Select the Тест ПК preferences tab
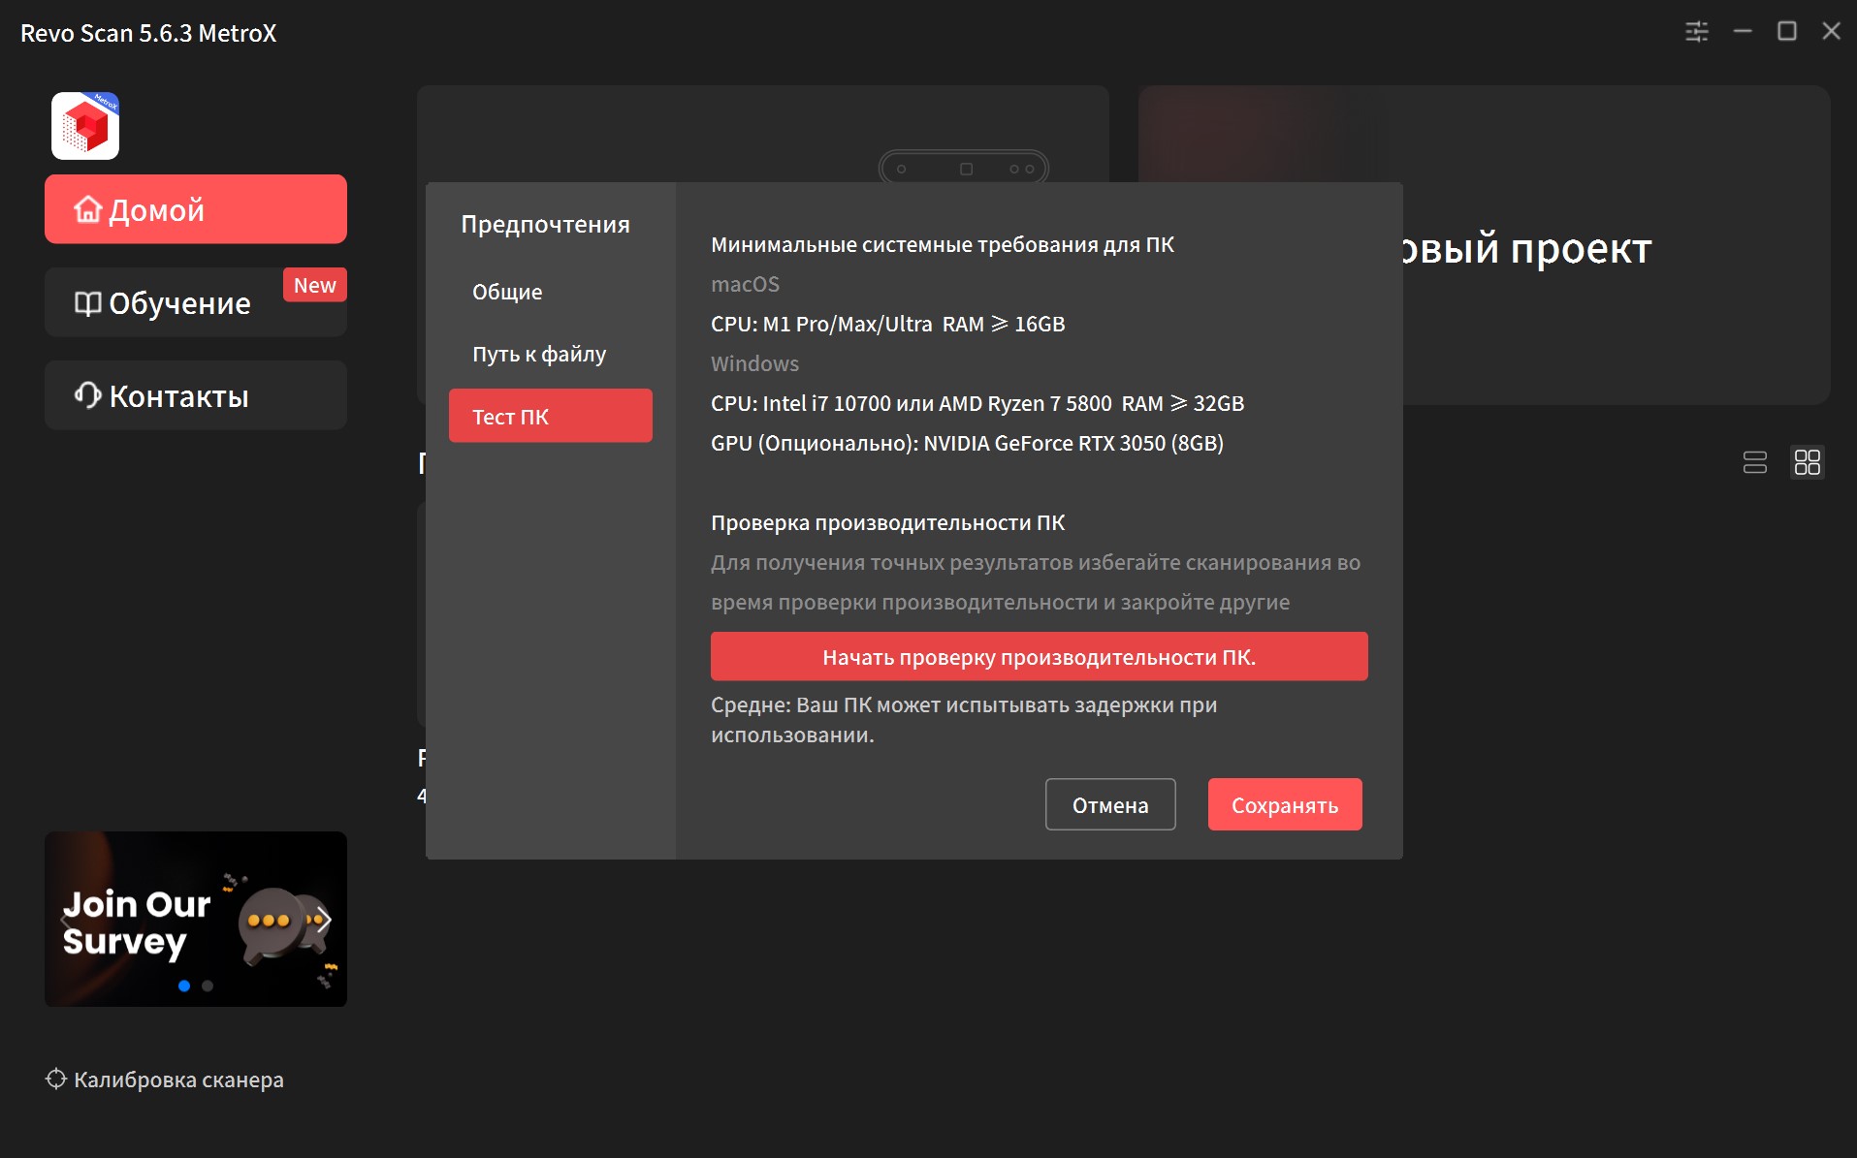Image resolution: width=1857 pixels, height=1158 pixels. 551,416
